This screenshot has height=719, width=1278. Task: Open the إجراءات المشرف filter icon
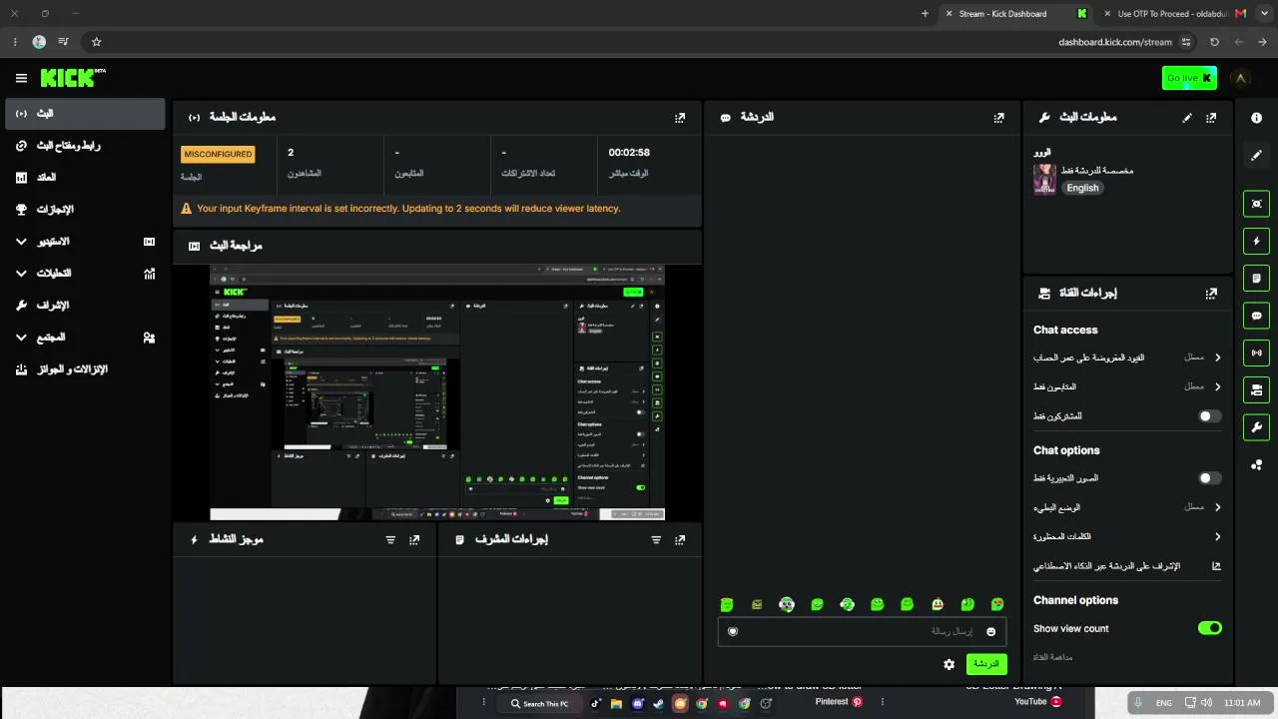[656, 539]
